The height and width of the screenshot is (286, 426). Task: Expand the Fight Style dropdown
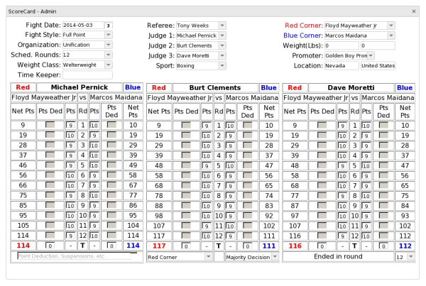pos(109,35)
